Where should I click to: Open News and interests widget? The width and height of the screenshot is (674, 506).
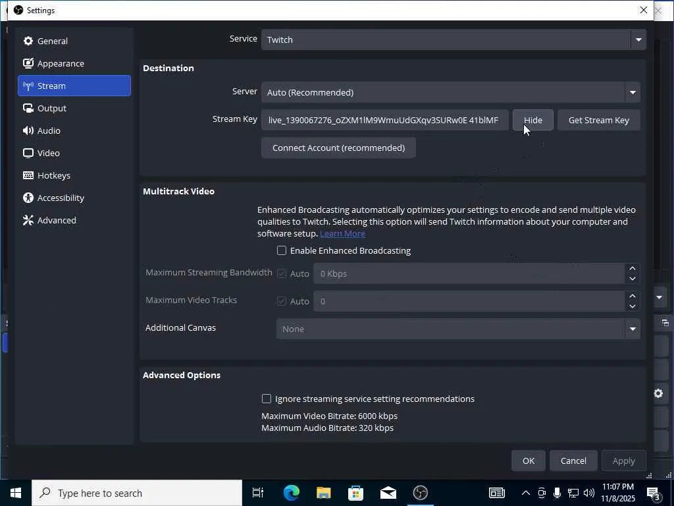[496, 493]
